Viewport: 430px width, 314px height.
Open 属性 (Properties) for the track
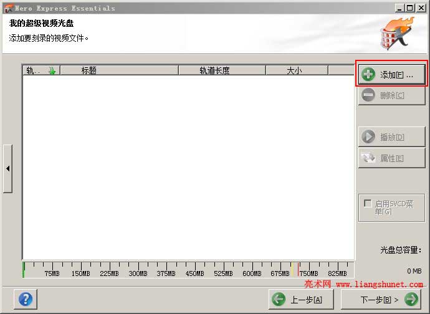[391, 158]
